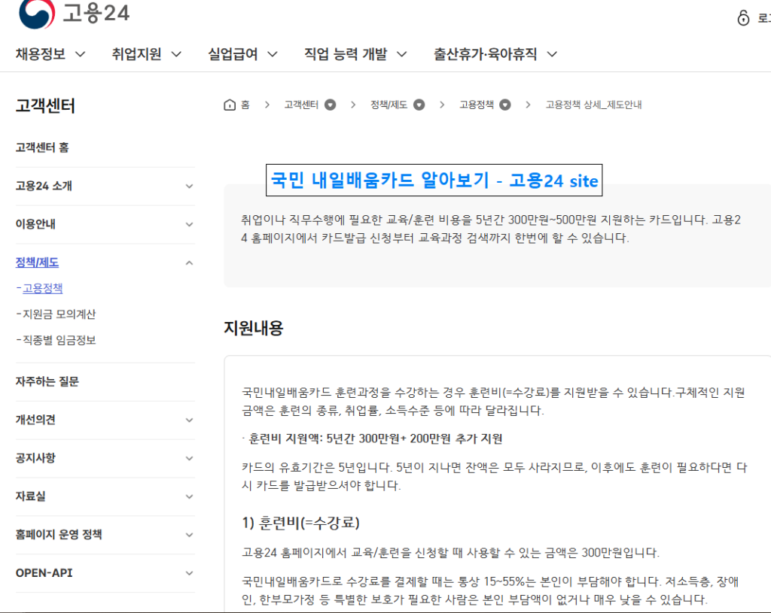Click the 정책/제도 sidebar link

click(x=37, y=262)
